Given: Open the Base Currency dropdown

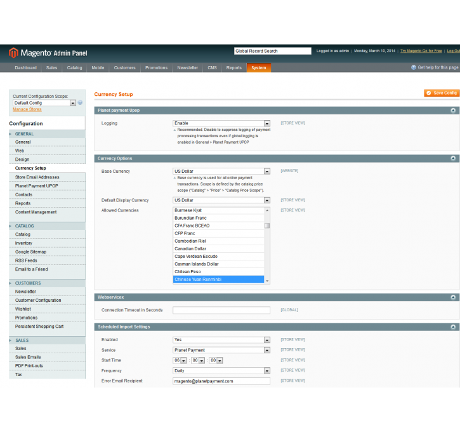Looking at the screenshot, I should [221, 172].
